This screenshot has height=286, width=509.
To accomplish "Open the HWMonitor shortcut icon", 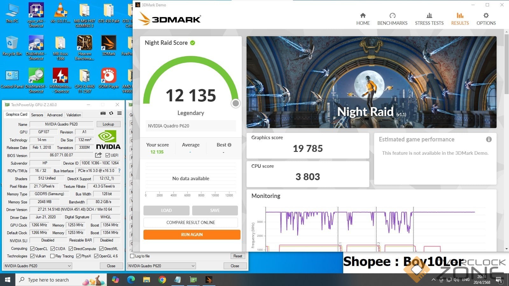I will click(60, 81).
